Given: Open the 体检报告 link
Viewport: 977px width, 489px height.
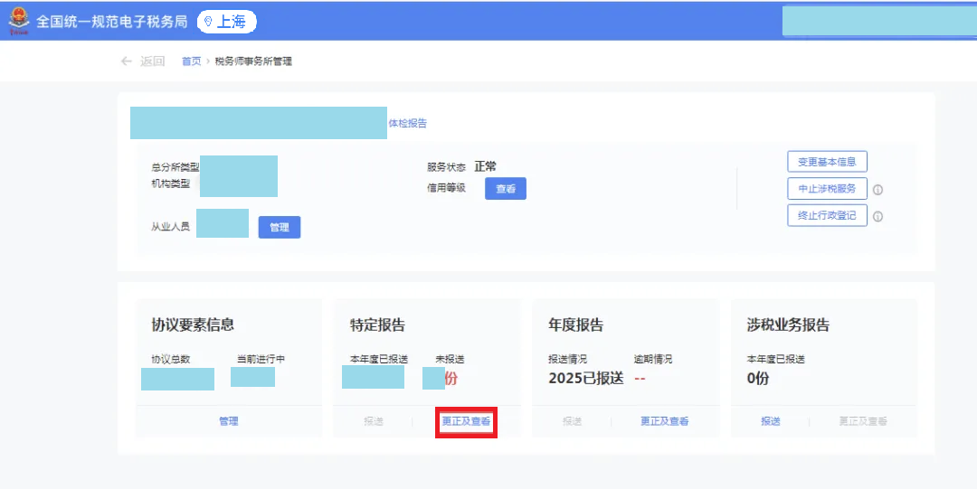Looking at the screenshot, I should coord(407,123).
